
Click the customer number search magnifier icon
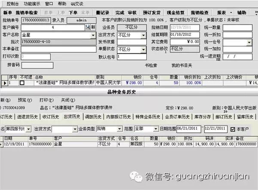coord(88,27)
